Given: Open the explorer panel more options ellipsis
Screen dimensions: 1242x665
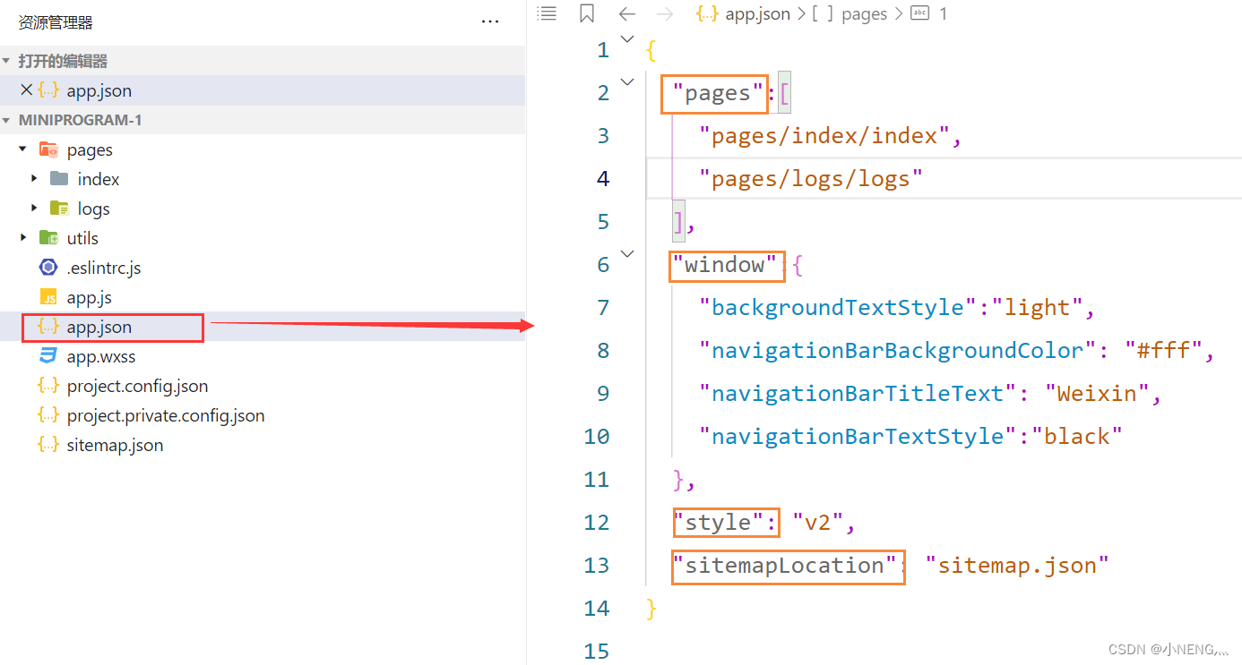Looking at the screenshot, I should pyautogui.click(x=490, y=22).
